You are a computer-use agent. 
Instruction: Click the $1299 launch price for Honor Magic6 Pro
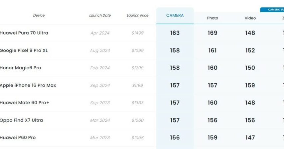(x=137, y=68)
